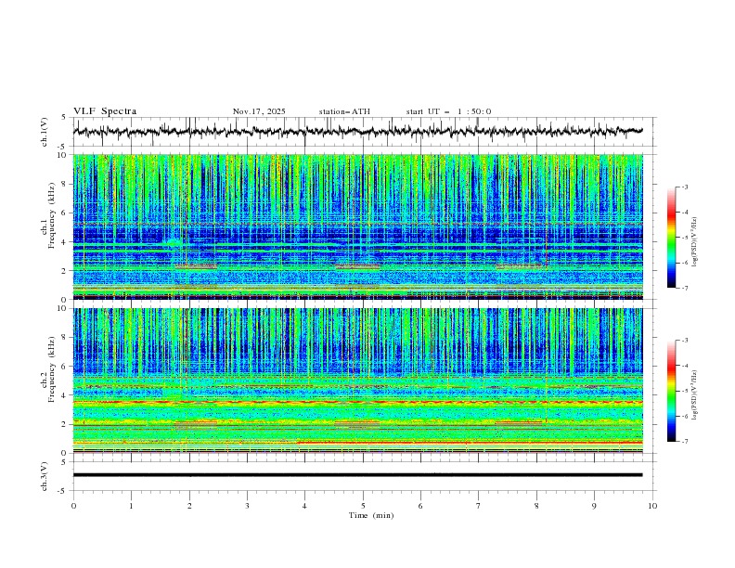
Task: Click the 'VLF Spectra' title text
Action: (105, 111)
